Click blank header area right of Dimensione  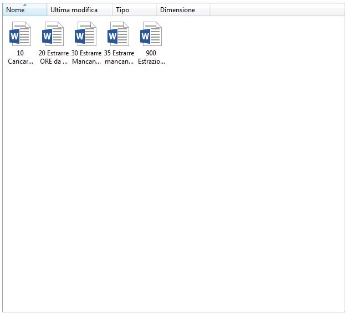coord(277,10)
